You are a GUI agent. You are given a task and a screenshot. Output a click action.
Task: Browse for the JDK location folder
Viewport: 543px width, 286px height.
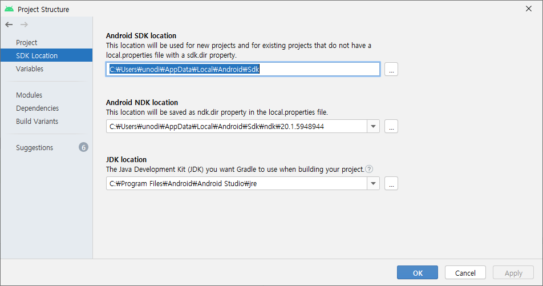coord(391,183)
